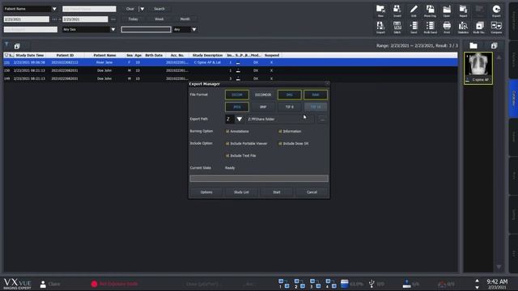Screen dimensions: 518x291
Task: Click the folder icon above the thumbnail panel
Action: (473, 46)
